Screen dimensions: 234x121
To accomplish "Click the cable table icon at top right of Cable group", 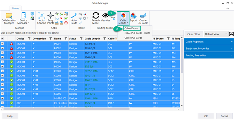I will point(66,14).
